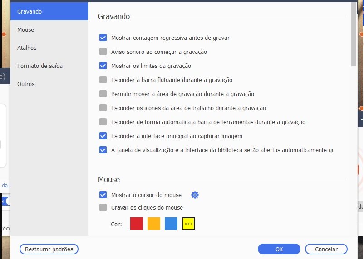Enable Esconder a barra flutuante durante gravação
This screenshot has height=259, width=364.
tap(103, 80)
